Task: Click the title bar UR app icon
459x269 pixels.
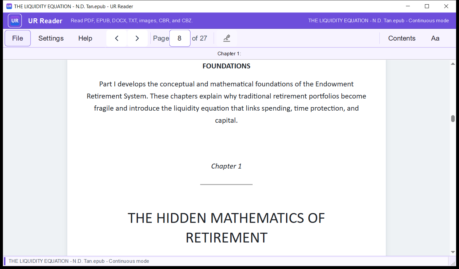Action: (x=9, y=6)
